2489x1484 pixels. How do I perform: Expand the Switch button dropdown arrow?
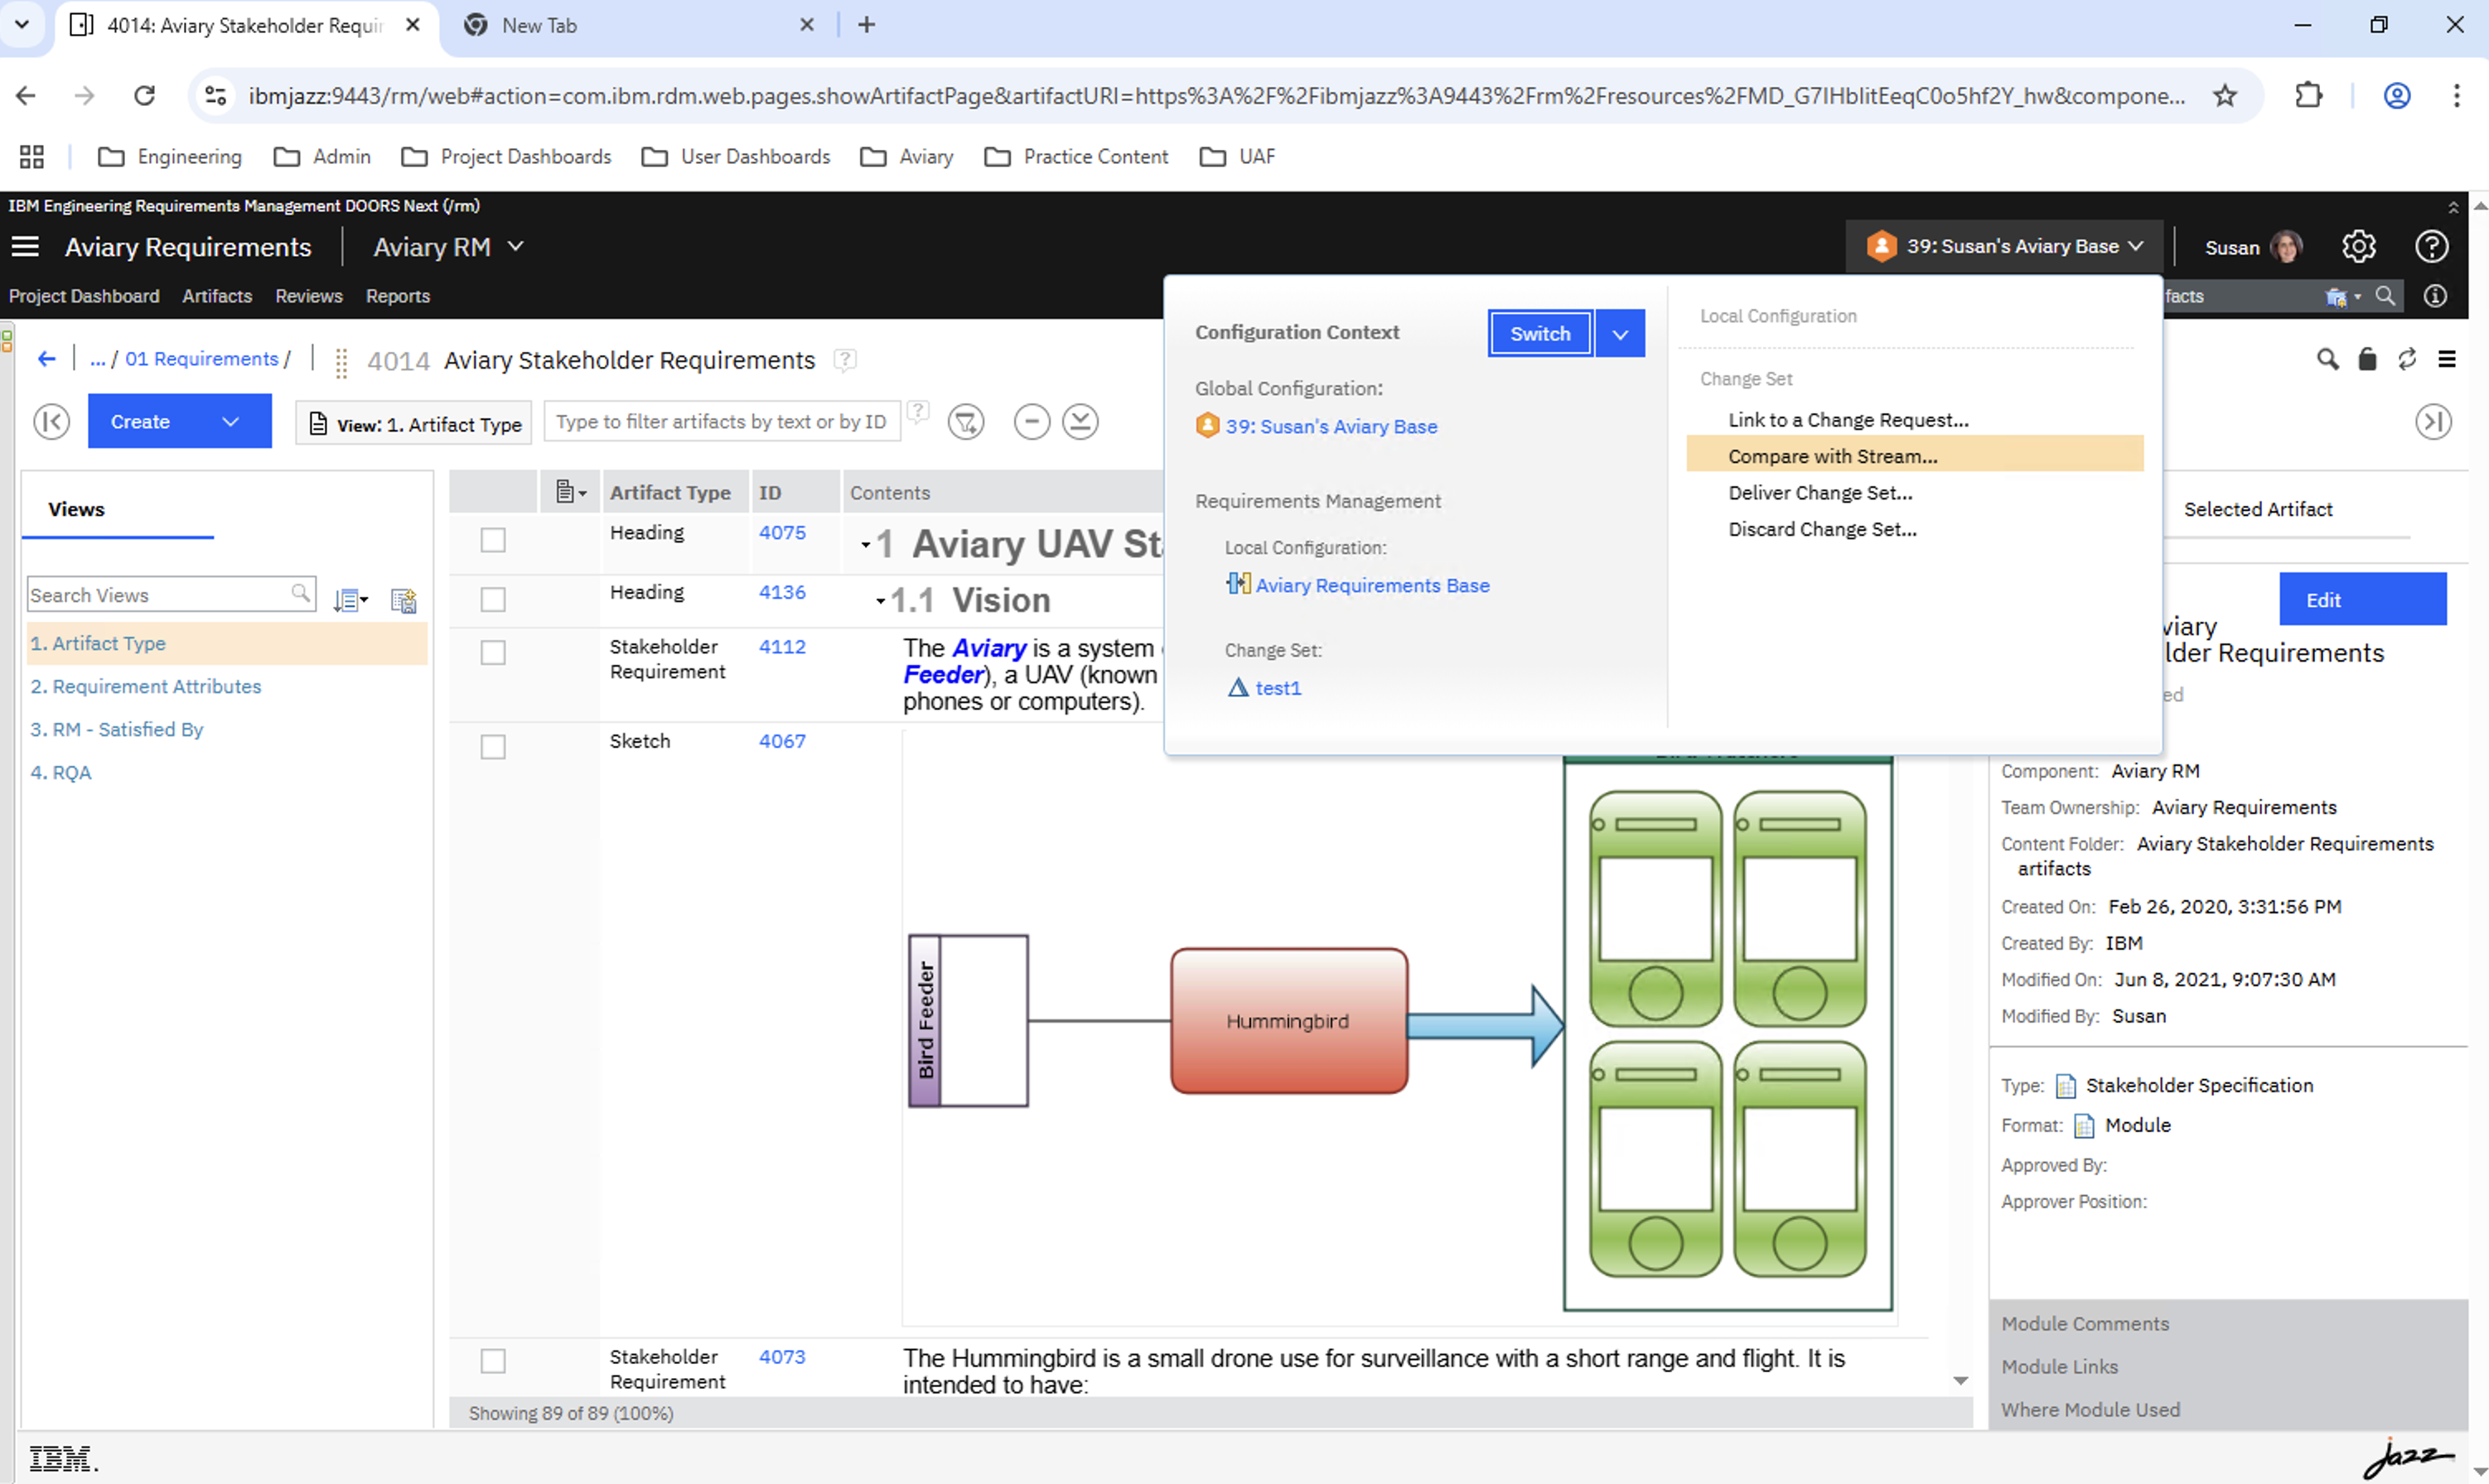pyautogui.click(x=1620, y=334)
